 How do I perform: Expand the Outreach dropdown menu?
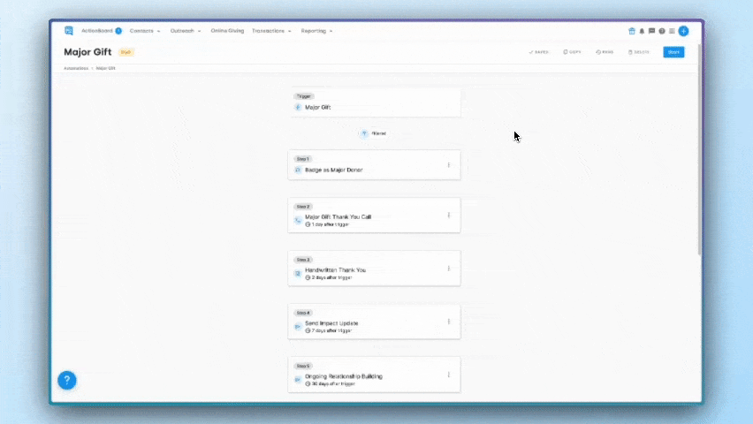click(x=186, y=31)
